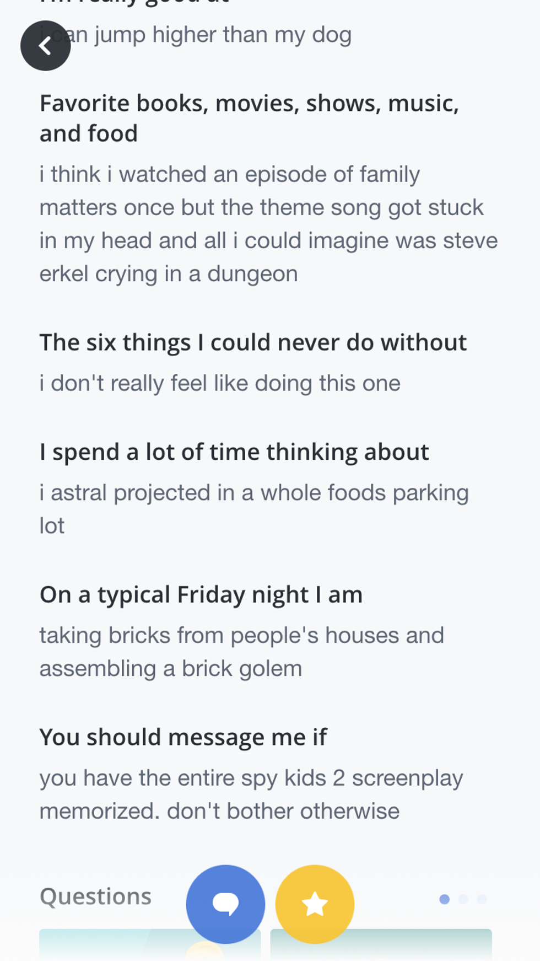Click the 'jump higher than my dog' text

coord(220,35)
